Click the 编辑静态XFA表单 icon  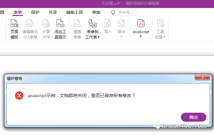pos(30,23)
